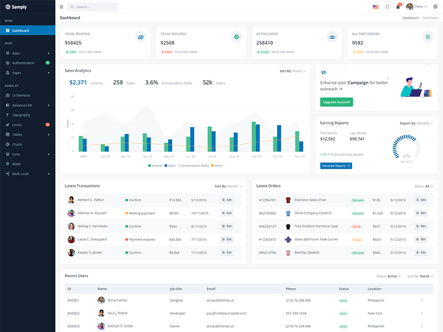Click Herbert C. Patton's avatar

(71, 200)
